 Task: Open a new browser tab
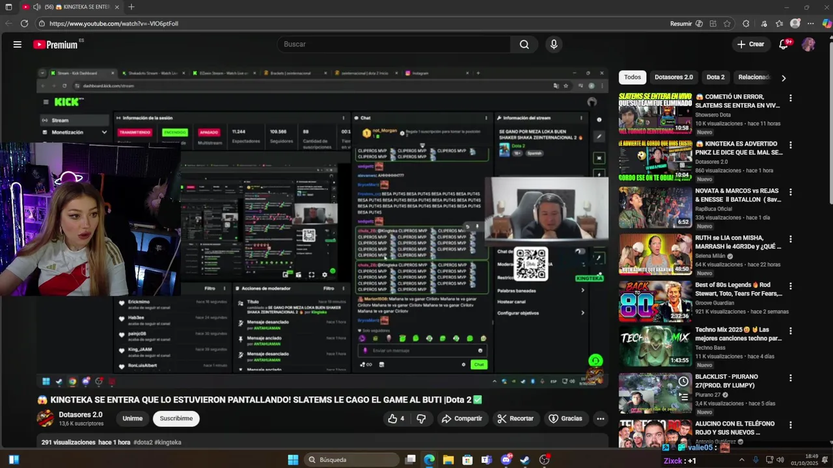(x=131, y=7)
